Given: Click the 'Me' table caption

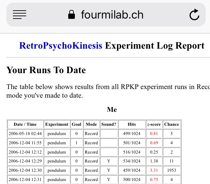Looking at the screenshot, I should [112, 110].
